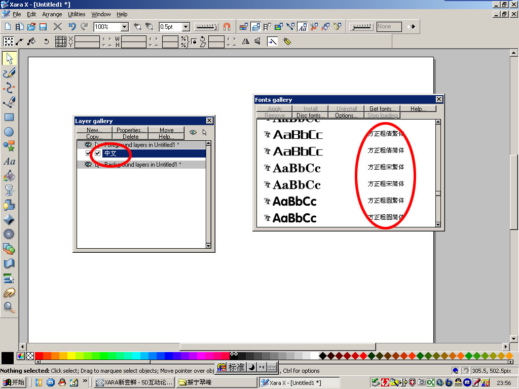Image resolution: width=519 pixels, height=389 pixels.
Task: Open the Colour gallery icon
Action: pos(244,27)
